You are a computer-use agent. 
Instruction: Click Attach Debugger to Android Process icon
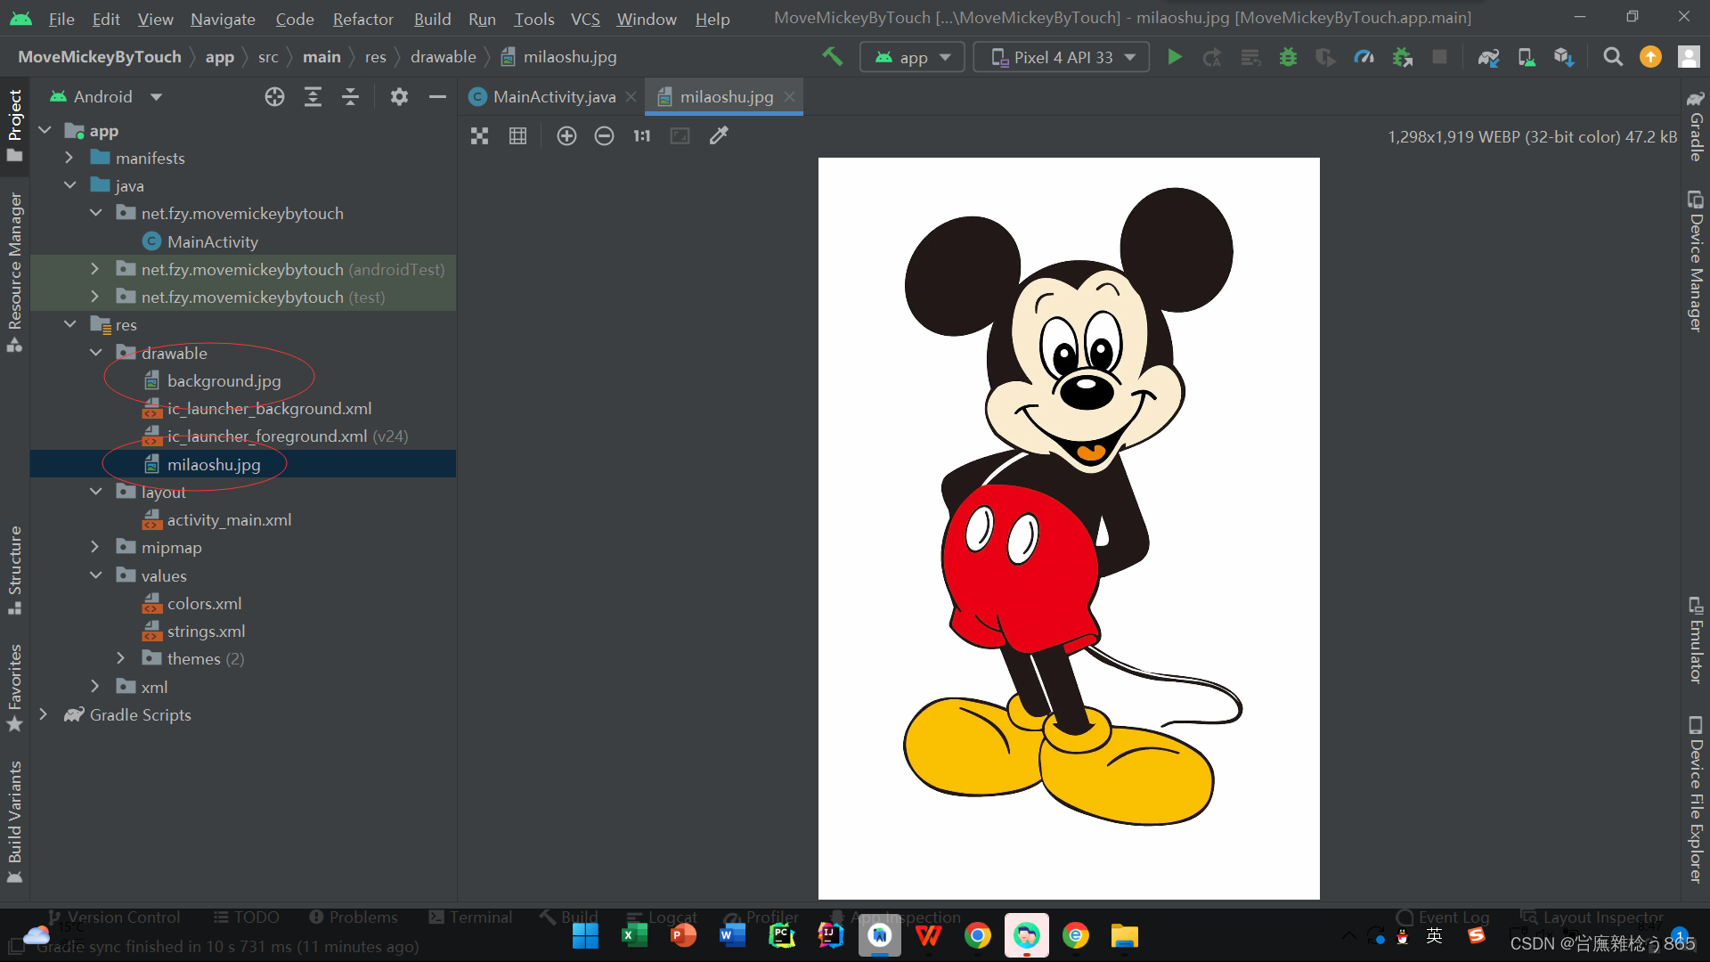1403,57
